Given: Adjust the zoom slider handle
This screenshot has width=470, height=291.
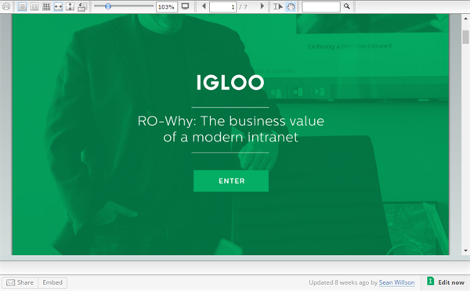Looking at the screenshot, I should [x=108, y=6].
